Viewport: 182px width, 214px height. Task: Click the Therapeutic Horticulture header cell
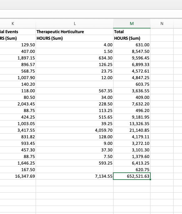tap(75, 32)
